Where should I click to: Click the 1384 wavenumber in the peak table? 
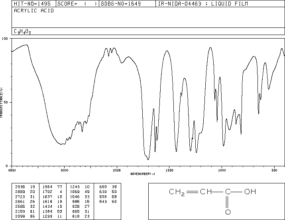(47, 211)
